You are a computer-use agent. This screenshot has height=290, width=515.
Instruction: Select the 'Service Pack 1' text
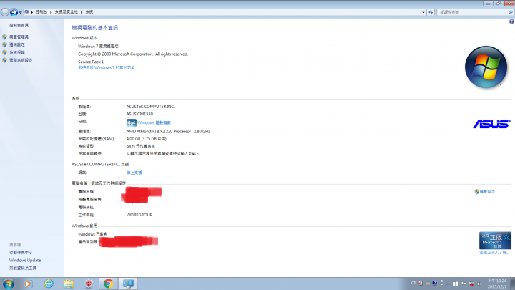coord(91,62)
